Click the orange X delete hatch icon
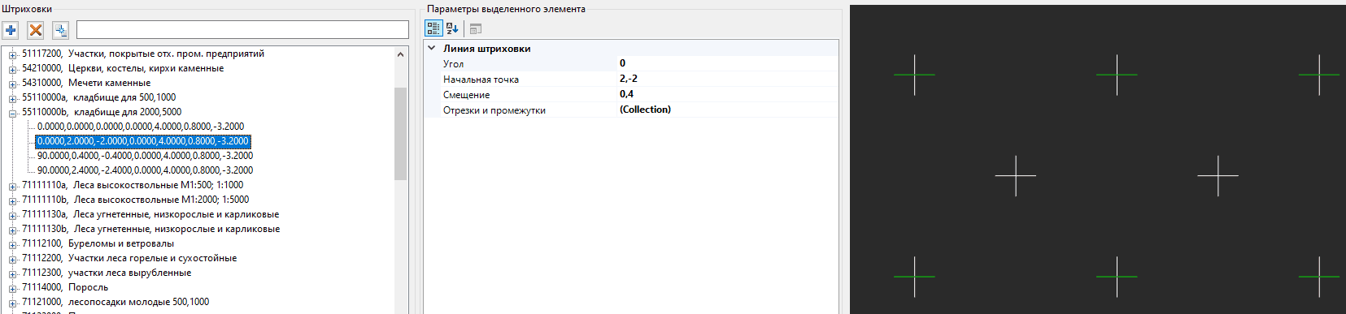 [36, 30]
